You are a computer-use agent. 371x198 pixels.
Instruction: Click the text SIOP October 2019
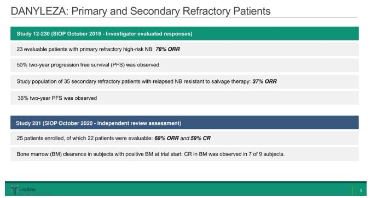(x=77, y=34)
